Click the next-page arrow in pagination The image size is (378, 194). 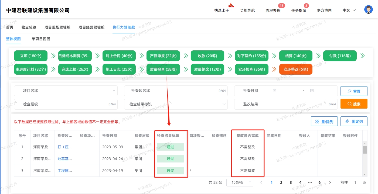[330, 182]
